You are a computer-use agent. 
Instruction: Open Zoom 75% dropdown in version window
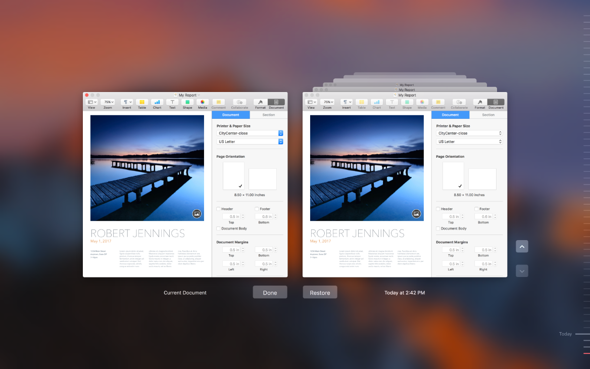click(x=327, y=102)
